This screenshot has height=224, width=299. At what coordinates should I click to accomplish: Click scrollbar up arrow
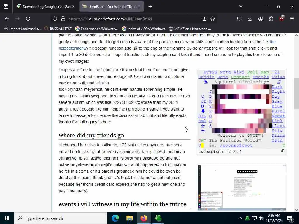[296, 35]
